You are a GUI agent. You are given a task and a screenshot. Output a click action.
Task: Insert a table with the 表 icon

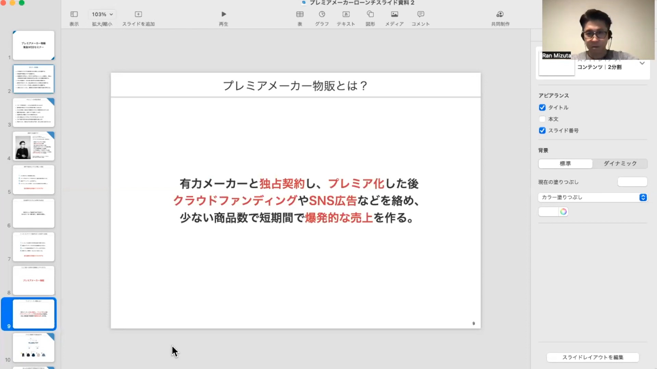pos(300,14)
